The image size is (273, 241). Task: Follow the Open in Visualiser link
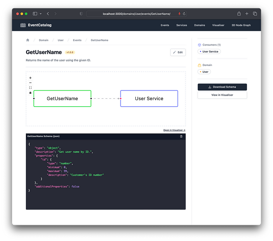coord(174,130)
